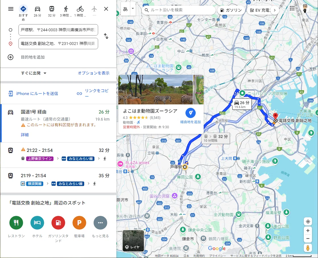Click the 横須賀線 line badge
This screenshot has width=318, height=258.
[35, 184]
